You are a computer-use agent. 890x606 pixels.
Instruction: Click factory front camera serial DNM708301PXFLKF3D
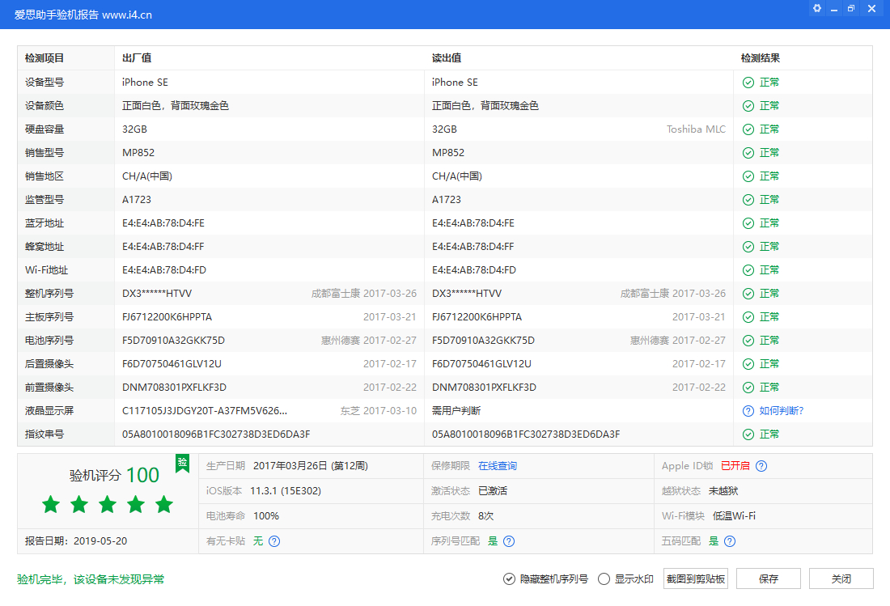pos(174,387)
